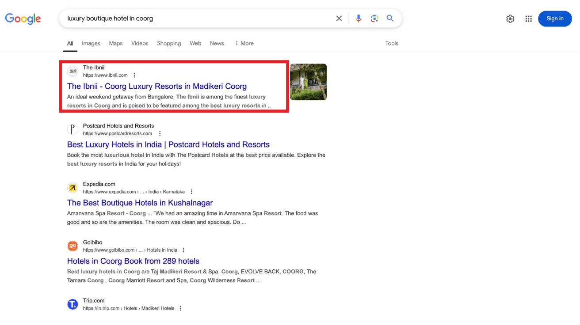The image size is (580, 325).
Task: Activate voice search with the microphone icon
Action: coord(359,18)
